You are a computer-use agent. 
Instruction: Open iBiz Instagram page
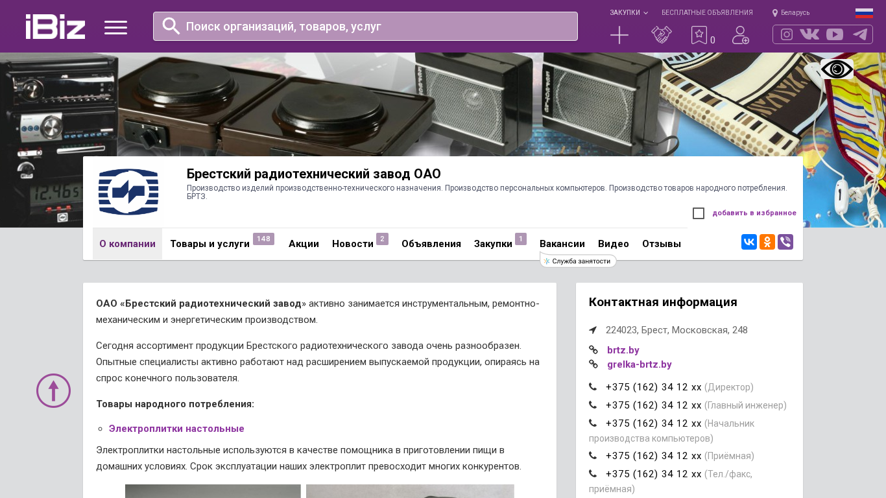787,34
